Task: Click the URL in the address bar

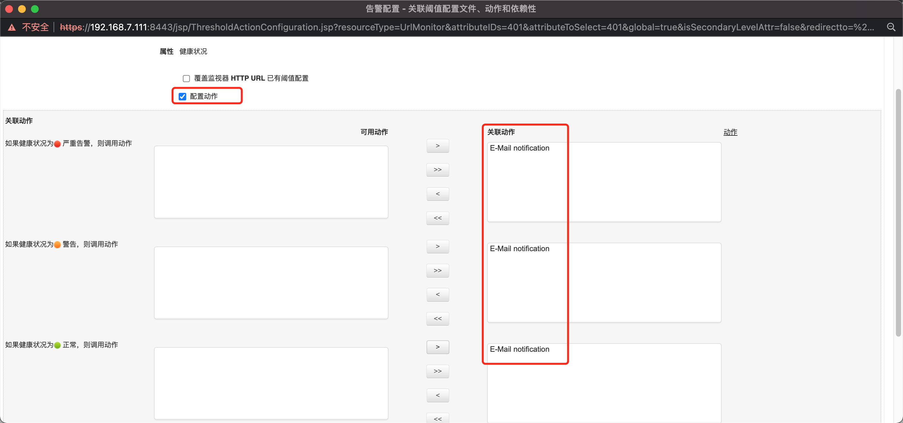Action: (467, 27)
